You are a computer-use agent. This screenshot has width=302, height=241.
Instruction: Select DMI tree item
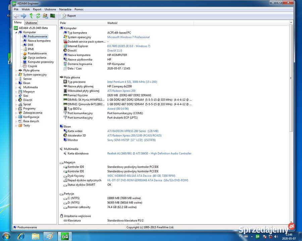click(30, 45)
